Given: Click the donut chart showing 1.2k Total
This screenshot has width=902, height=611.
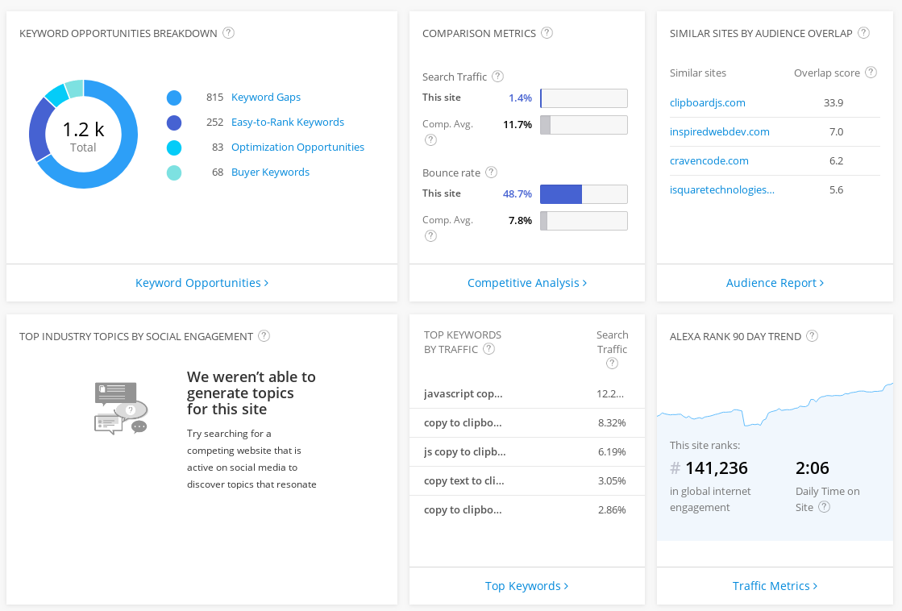Looking at the screenshot, I should point(83,135).
